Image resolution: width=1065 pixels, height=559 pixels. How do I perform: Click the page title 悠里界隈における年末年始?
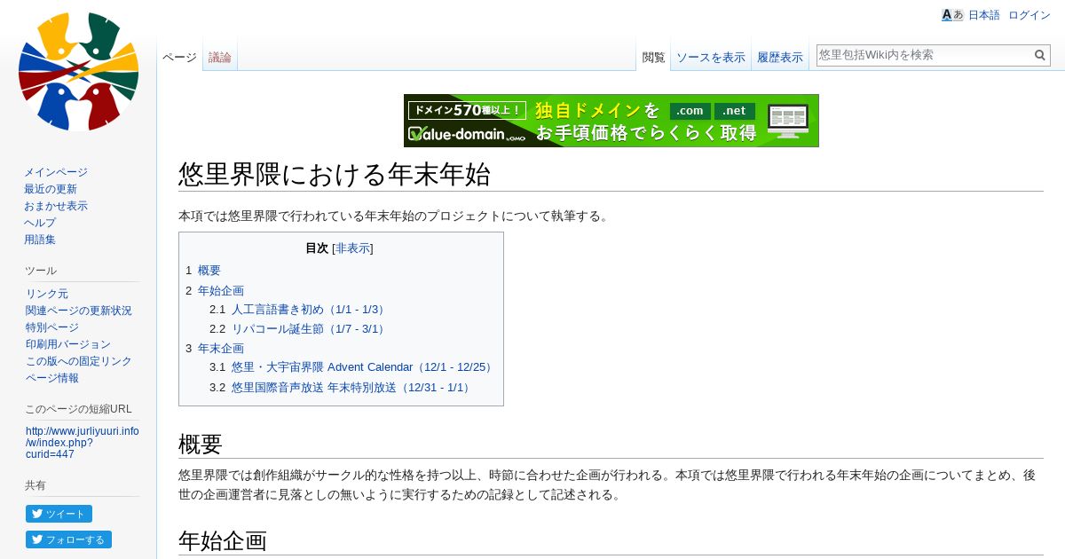pyautogui.click(x=335, y=174)
